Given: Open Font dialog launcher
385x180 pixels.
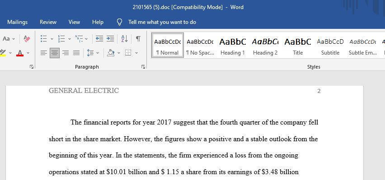Looking at the screenshot, I should point(32,67).
